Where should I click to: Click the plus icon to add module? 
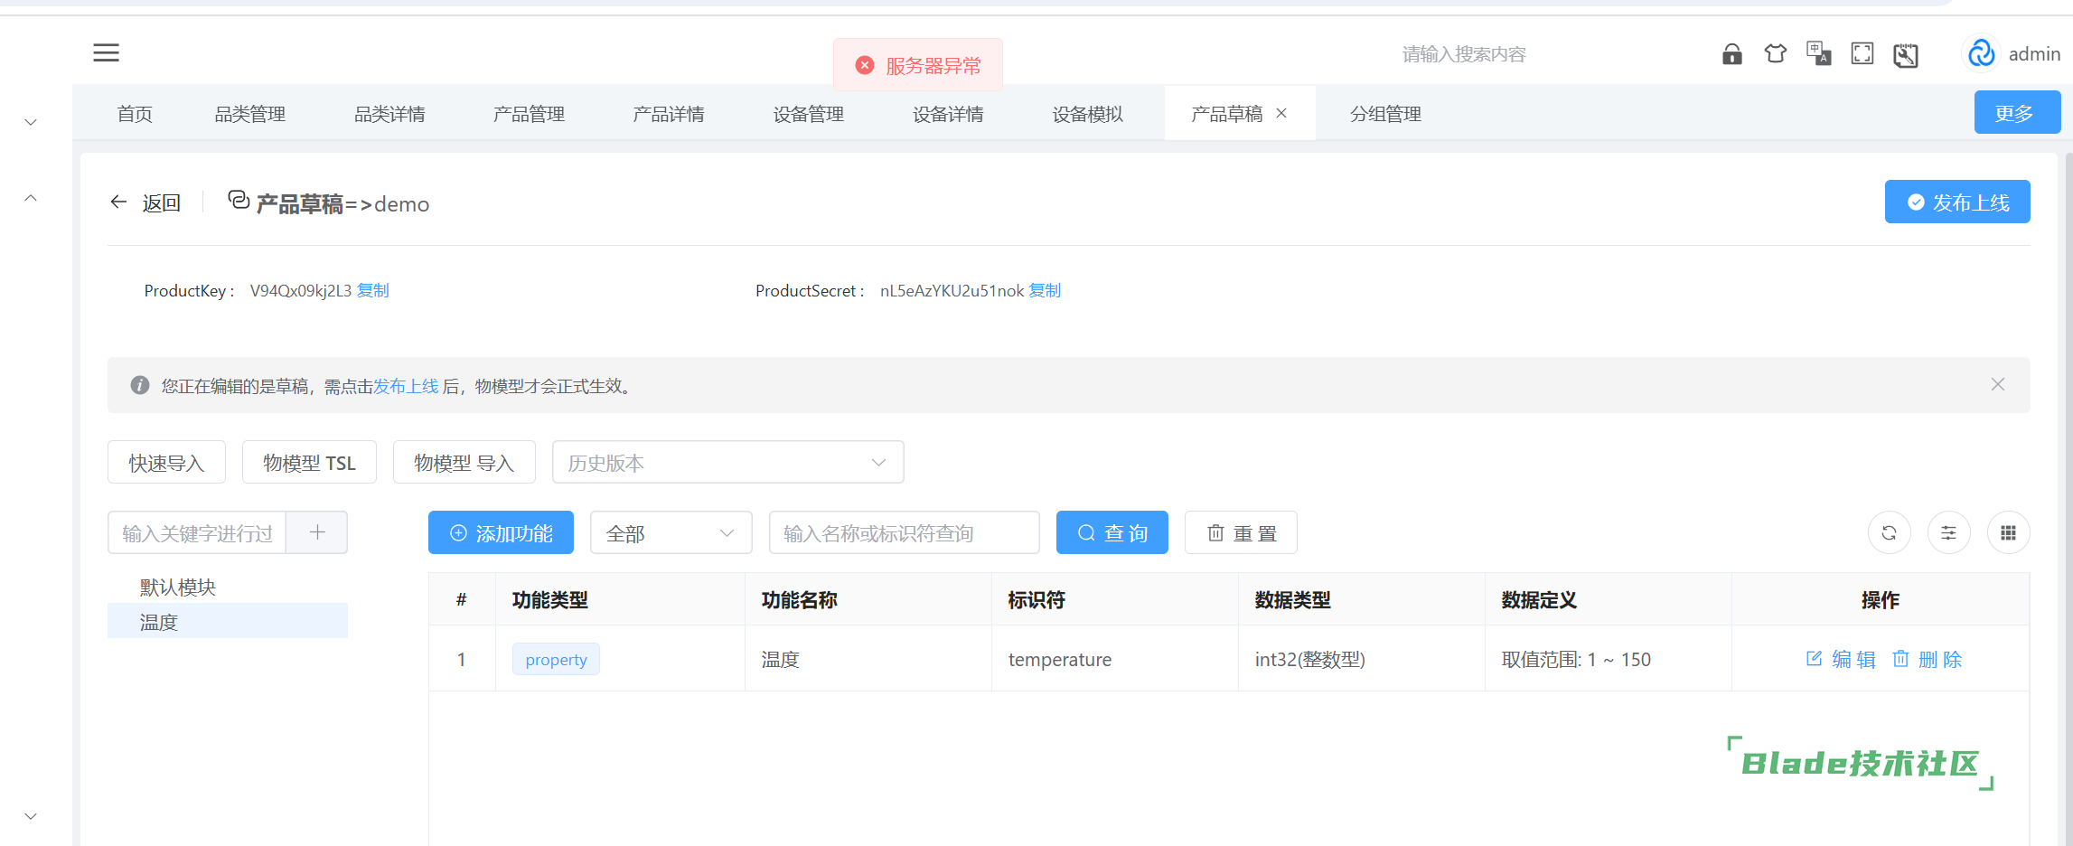(317, 533)
